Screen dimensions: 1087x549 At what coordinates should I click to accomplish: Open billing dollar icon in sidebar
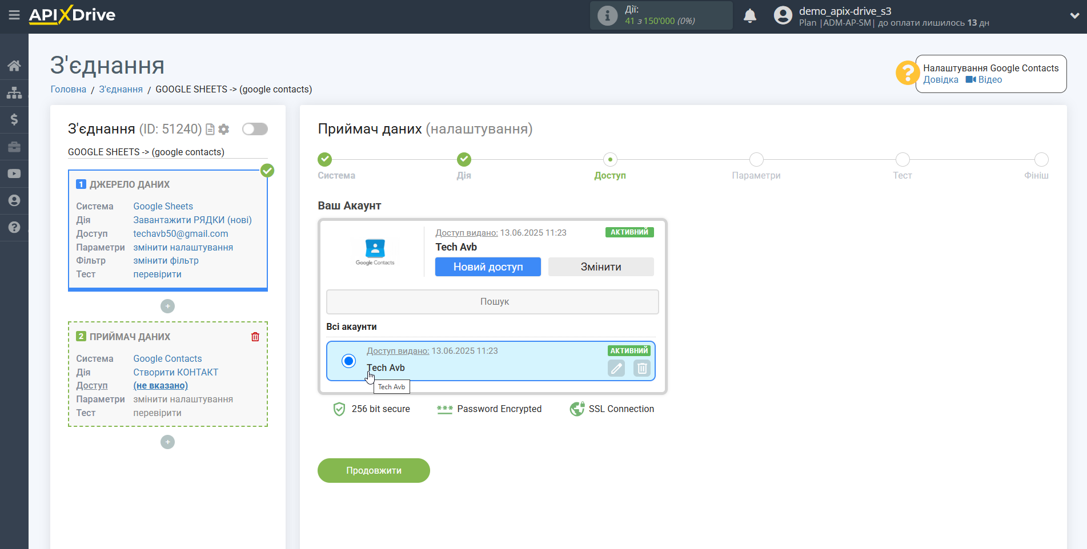pyautogui.click(x=14, y=119)
